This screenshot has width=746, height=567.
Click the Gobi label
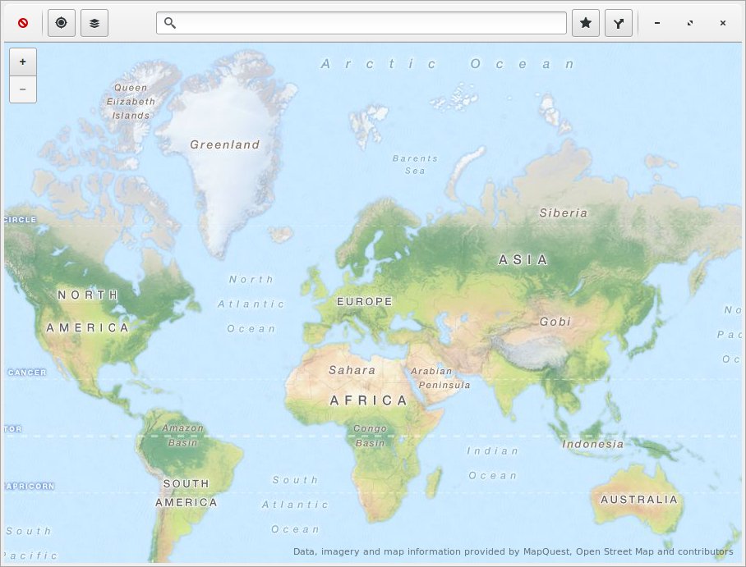pyautogui.click(x=555, y=322)
